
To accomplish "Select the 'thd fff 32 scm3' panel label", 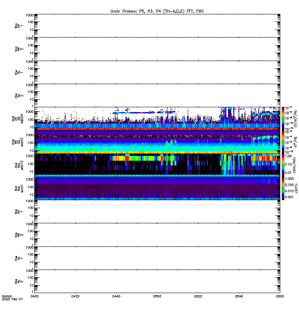I will coord(18,142).
